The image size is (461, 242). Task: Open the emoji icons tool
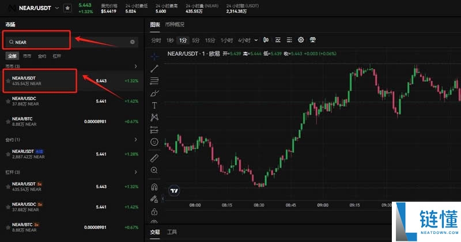pyautogui.click(x=154, y=142)
